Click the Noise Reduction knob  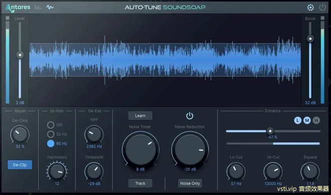pyautogui.click(x=190, y=150)
